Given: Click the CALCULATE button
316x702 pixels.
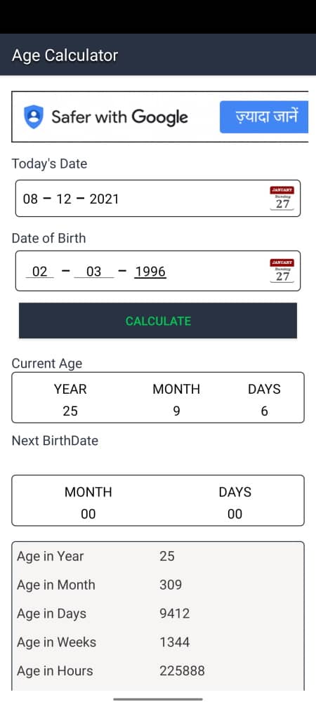Looking at the screenshot, I should pyautogui.click(x=158, y=321).
